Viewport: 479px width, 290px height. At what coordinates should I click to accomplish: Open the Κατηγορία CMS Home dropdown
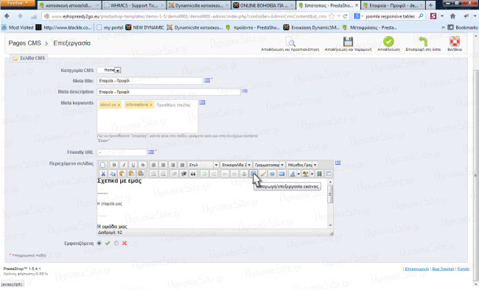tap(109, 70)
